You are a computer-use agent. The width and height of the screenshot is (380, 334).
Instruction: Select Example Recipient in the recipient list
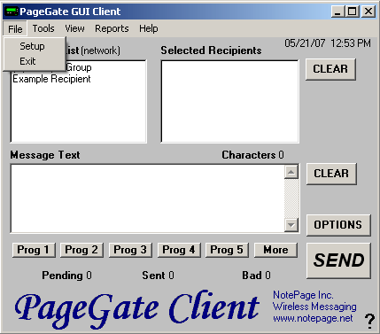tap(51, 79)
